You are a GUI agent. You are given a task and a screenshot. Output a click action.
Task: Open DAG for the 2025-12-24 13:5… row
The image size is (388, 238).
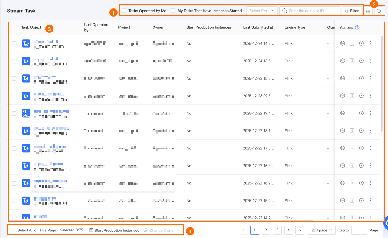[x=343, y=61]
